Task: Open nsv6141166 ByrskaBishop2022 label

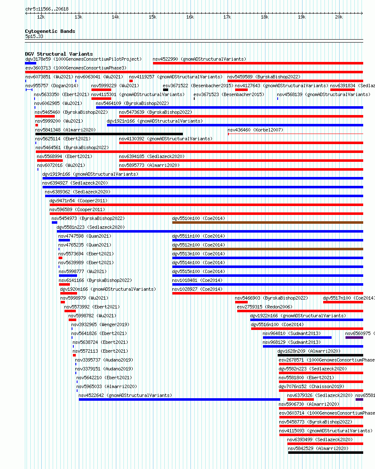Action: (95, 280)
